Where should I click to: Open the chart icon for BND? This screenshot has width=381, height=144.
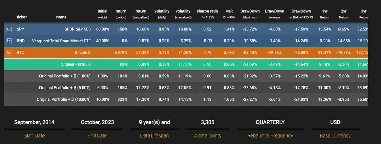(9, 41)
